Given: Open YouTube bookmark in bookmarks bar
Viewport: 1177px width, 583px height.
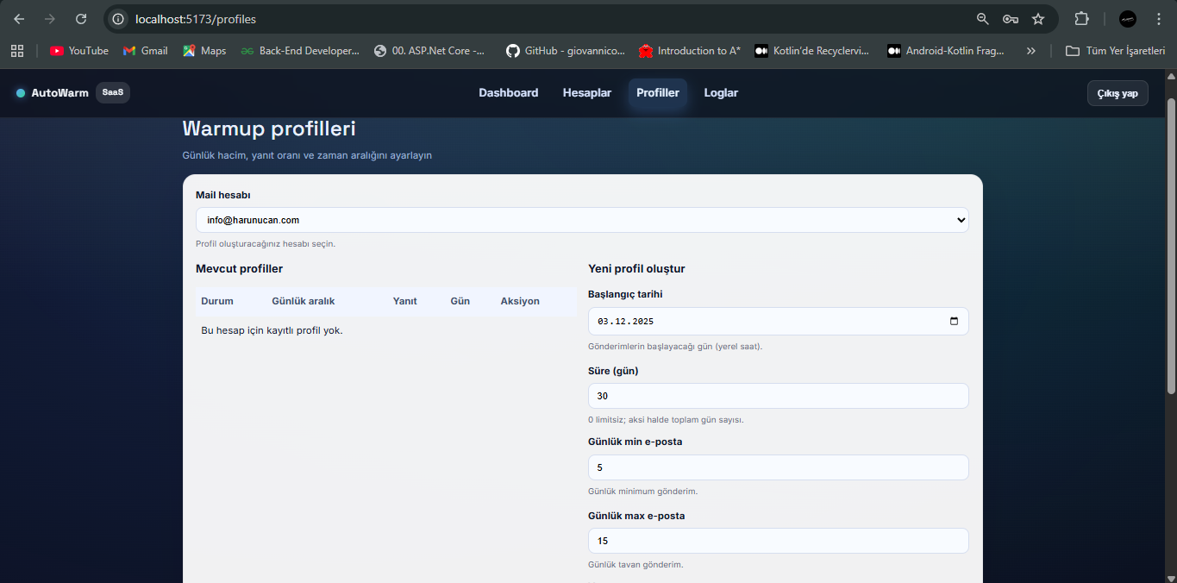Looking at the screenshot, I should coord(79,51).
